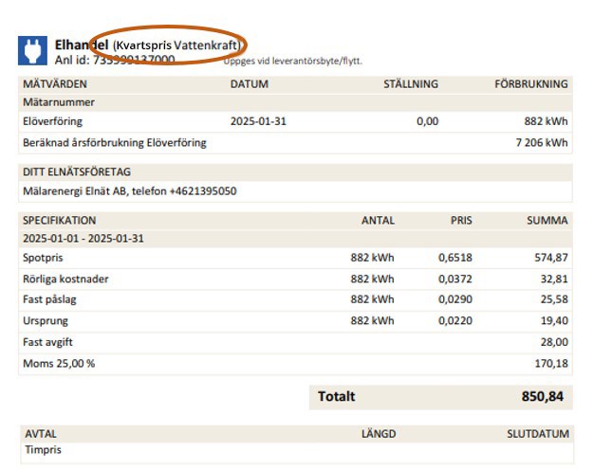Click the 'SPECIFIKATION' header
The width and height of the screenshot is (593, 469).
[60, 221]
